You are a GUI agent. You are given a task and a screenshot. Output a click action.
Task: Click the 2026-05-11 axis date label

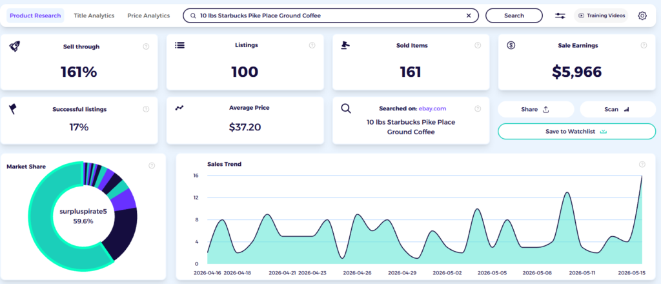coord(581,273)
